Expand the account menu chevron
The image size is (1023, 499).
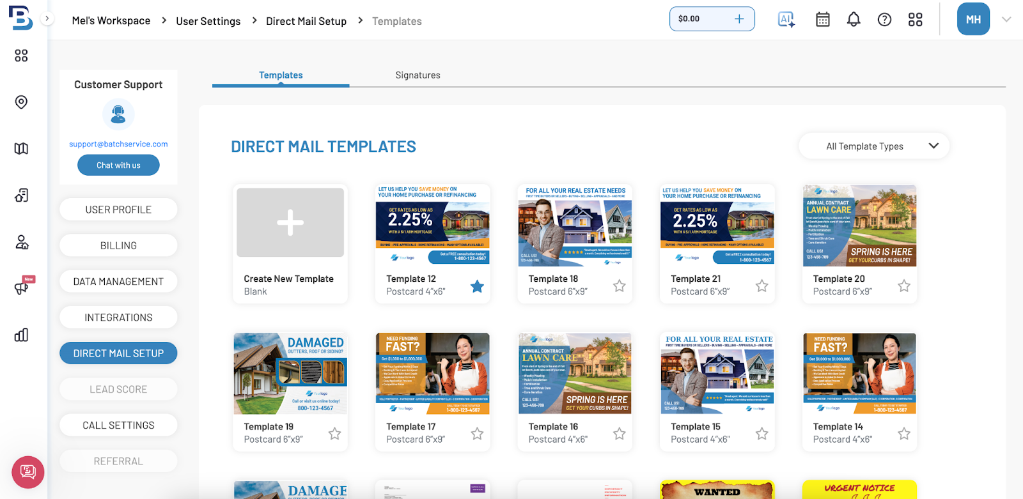1006,19
